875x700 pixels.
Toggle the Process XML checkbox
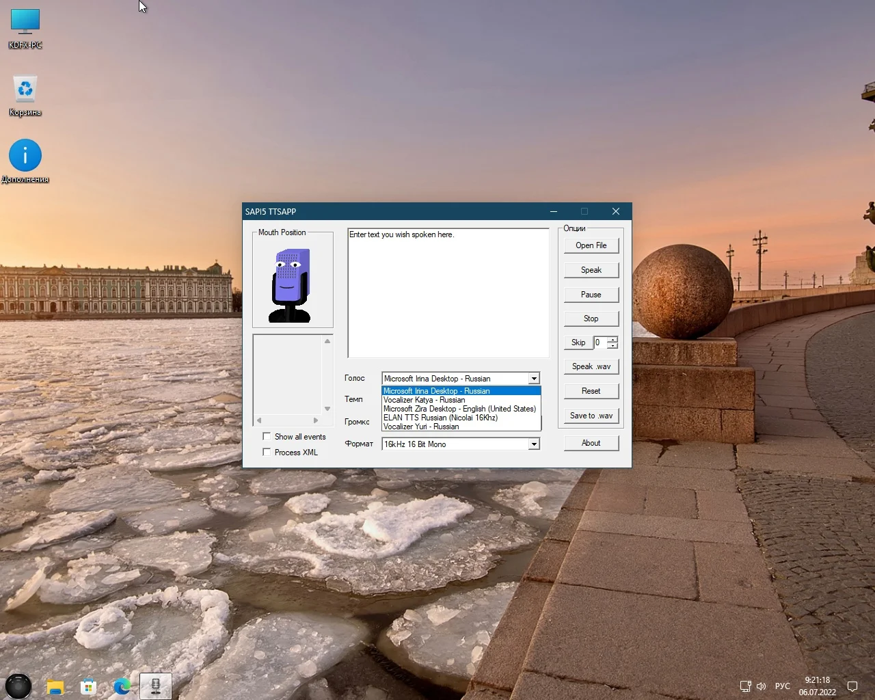267,452
